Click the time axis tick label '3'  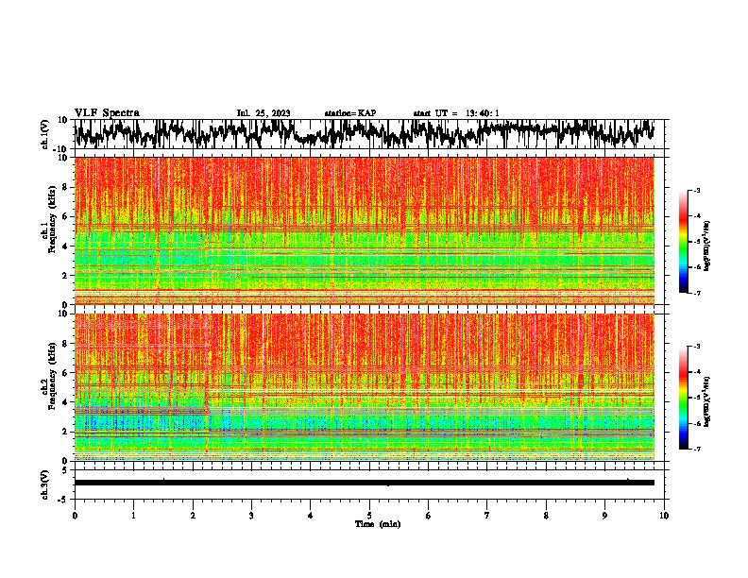tap(251, 516)
